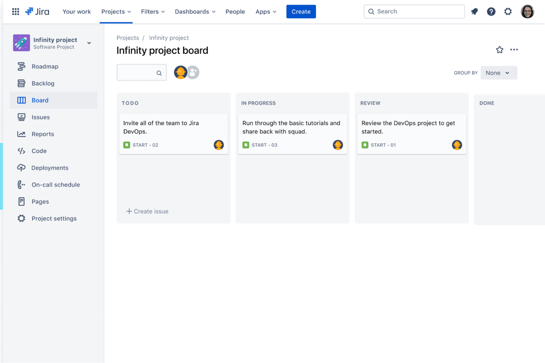
Task: Click the On-call schedule phone icon
Action: 21,185
